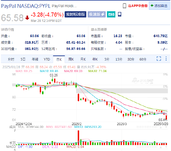Click the MA20: 69.03 indicator label
Viewport: 171px width, 151px height.
coord(73,71)
